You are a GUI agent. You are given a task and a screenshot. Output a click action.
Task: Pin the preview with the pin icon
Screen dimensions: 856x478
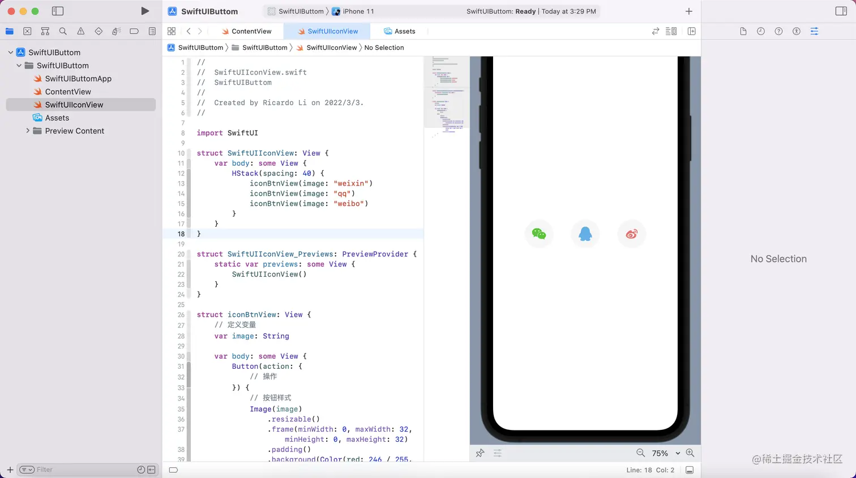click(480, 453)
